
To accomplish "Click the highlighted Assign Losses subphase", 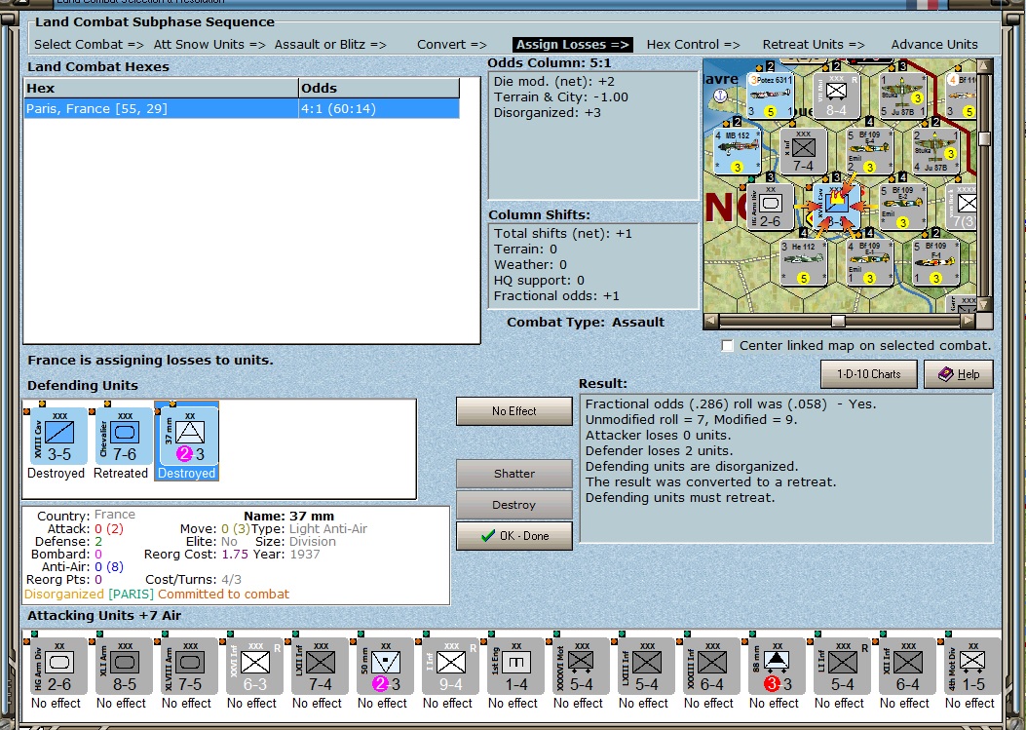I will pyautogui.click(x=573, y=45).
